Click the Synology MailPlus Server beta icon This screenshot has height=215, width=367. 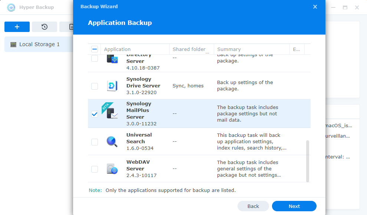112,113
